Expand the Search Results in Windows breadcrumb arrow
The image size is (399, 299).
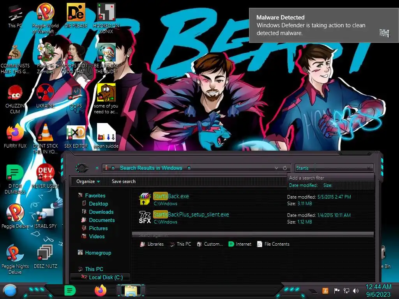point(189,168)
